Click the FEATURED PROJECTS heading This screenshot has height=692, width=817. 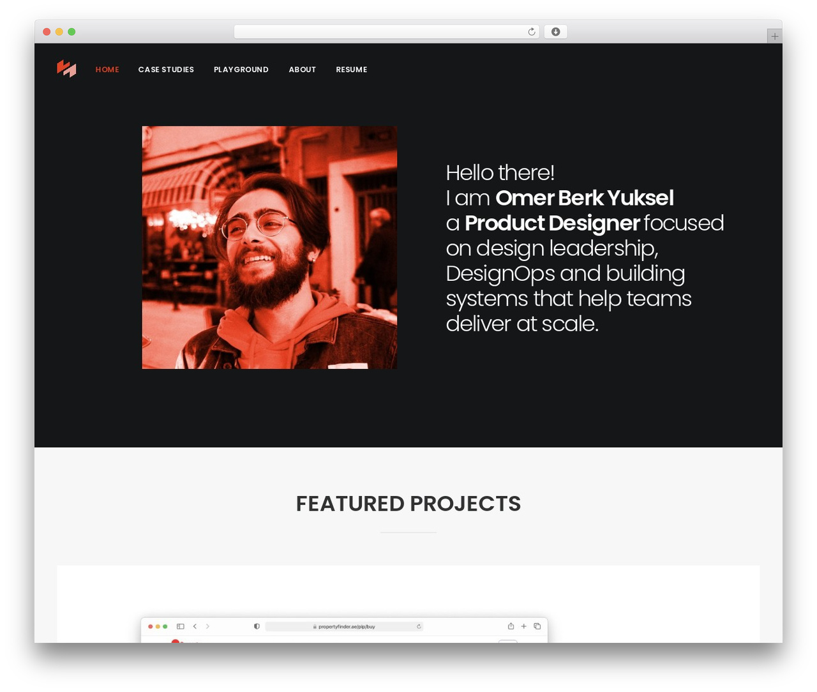tap(408, 504)
